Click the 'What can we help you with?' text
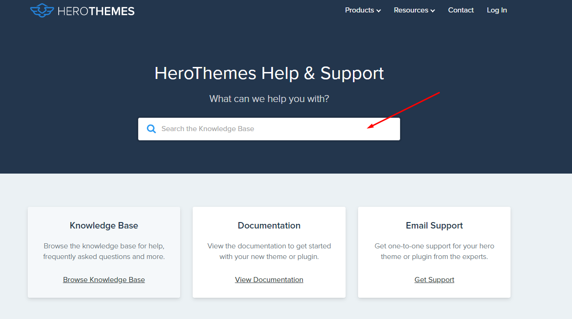The width and height of the screenshot is (572, 319). (269, 98)
